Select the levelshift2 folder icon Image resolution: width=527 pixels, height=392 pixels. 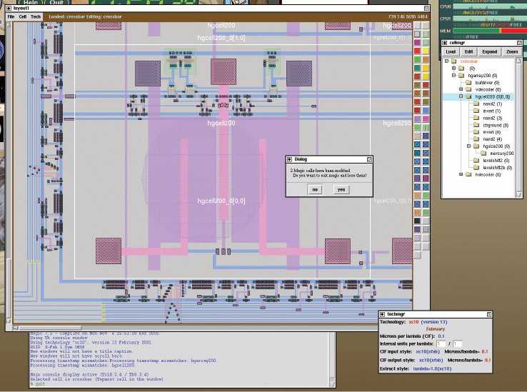[476, 160]
